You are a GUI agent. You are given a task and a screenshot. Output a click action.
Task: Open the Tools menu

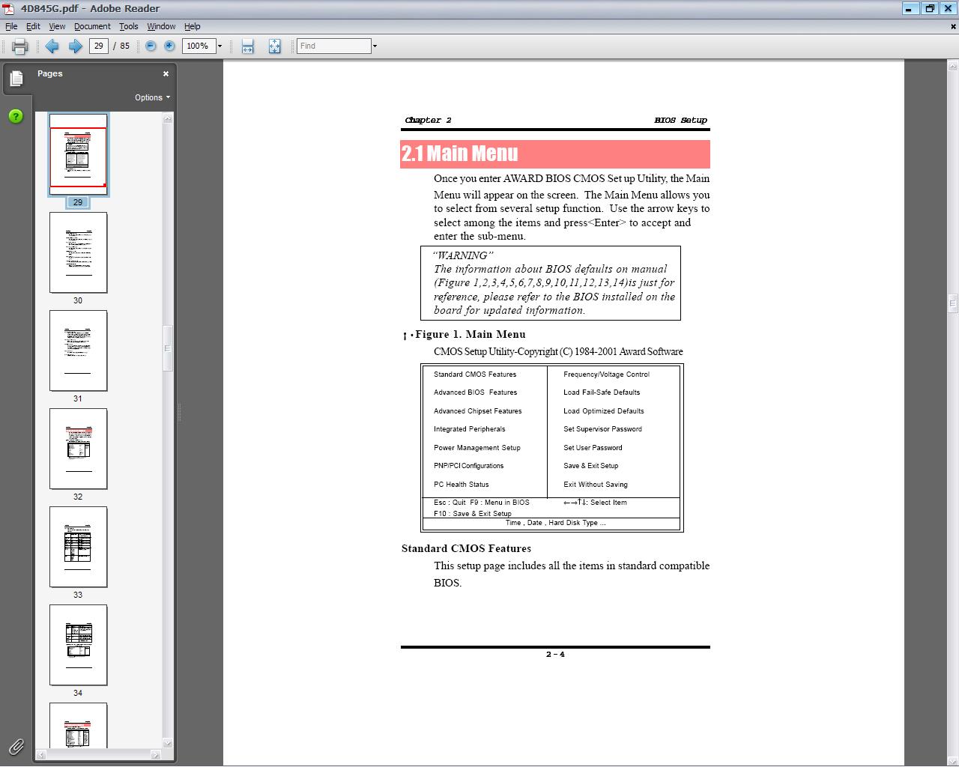129,26
